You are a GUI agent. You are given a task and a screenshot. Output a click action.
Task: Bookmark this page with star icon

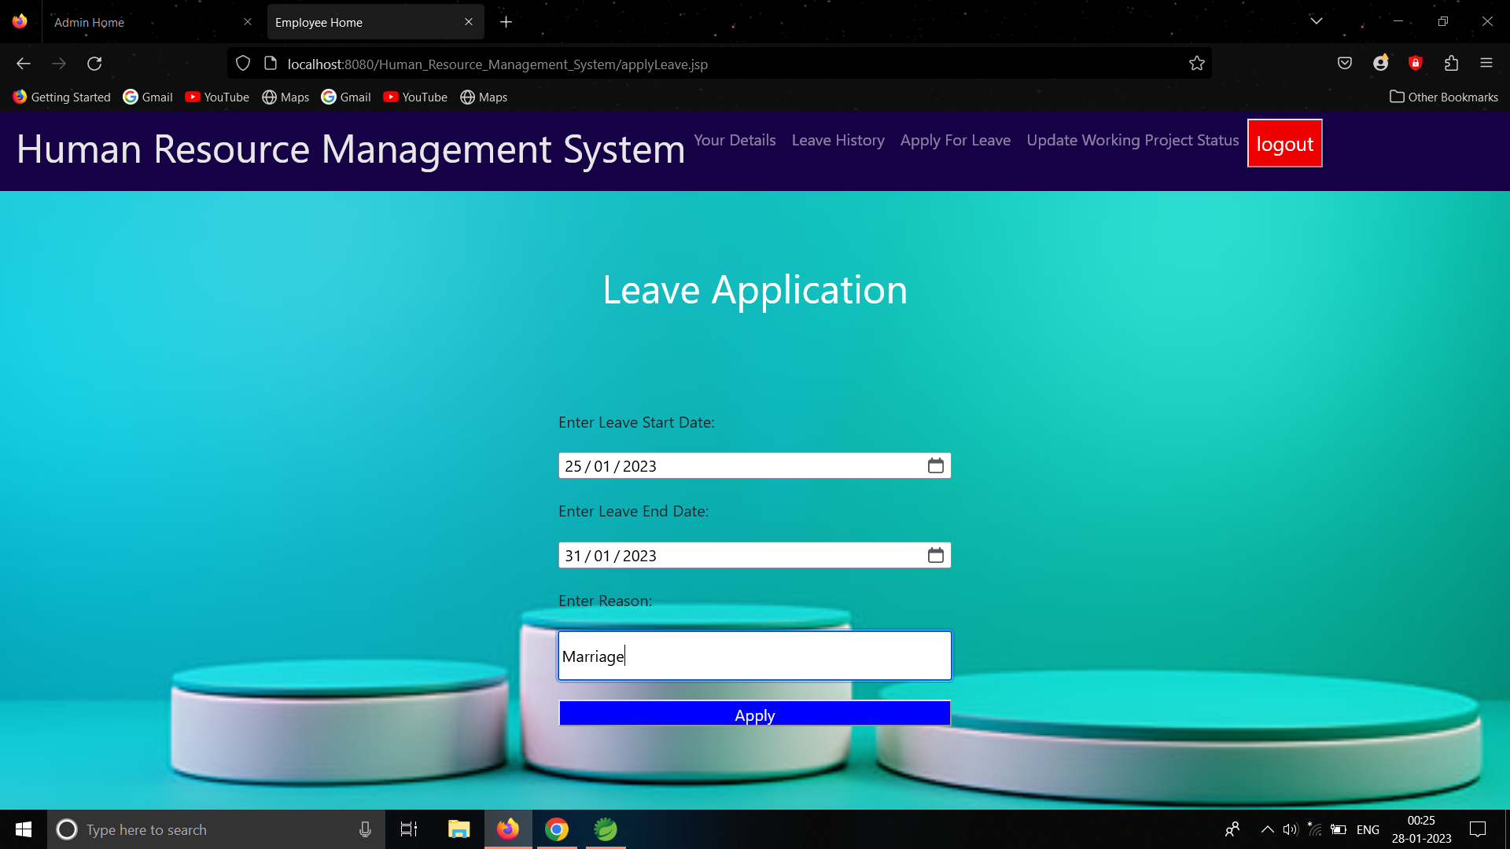tap(1196, 64)
